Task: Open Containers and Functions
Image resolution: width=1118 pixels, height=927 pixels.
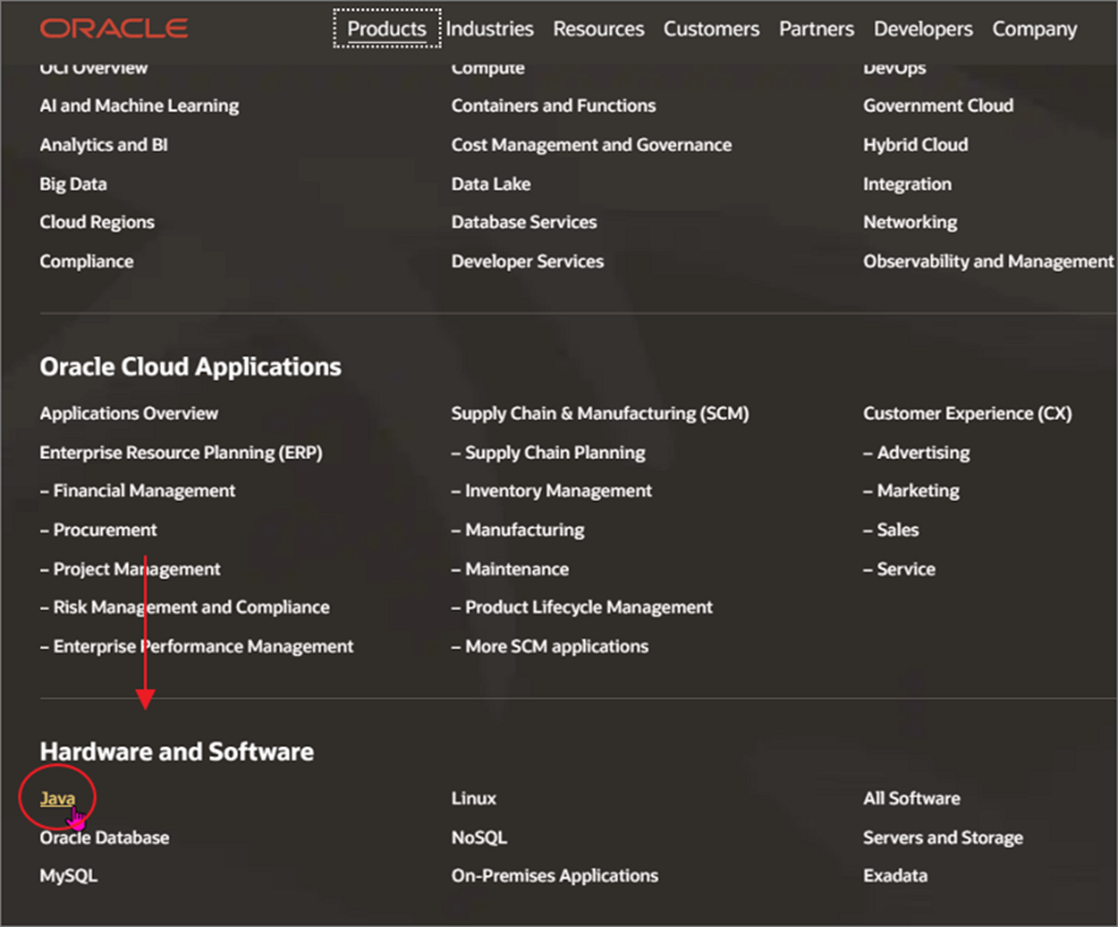Action: [554, 106]
